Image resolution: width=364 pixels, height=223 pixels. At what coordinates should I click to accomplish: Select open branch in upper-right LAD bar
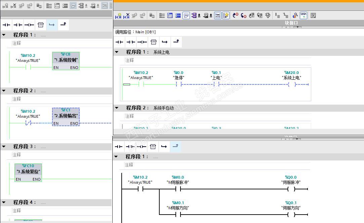165,42
